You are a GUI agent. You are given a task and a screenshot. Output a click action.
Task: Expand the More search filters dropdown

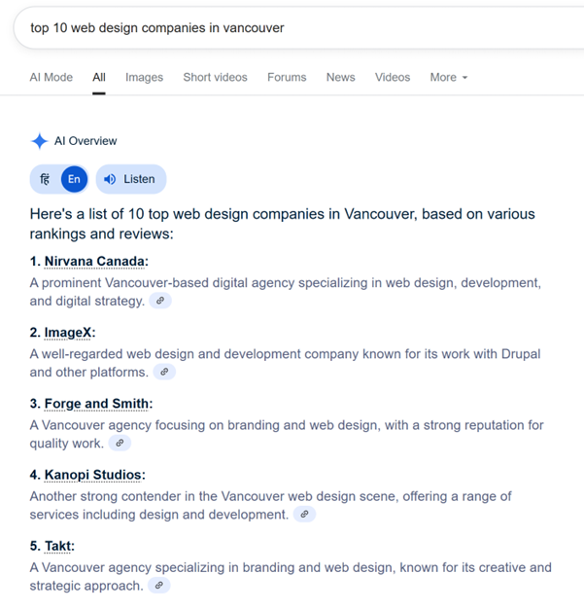(448, 78)
